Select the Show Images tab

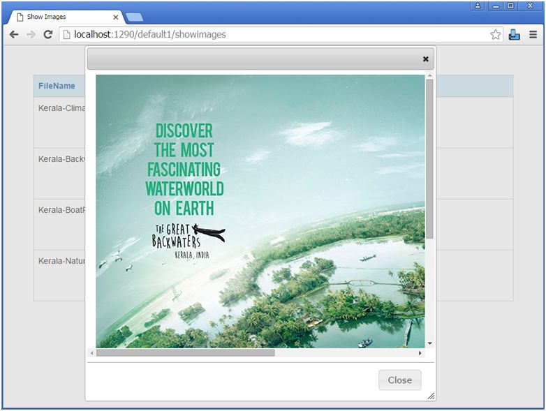(x=67, y=17)
